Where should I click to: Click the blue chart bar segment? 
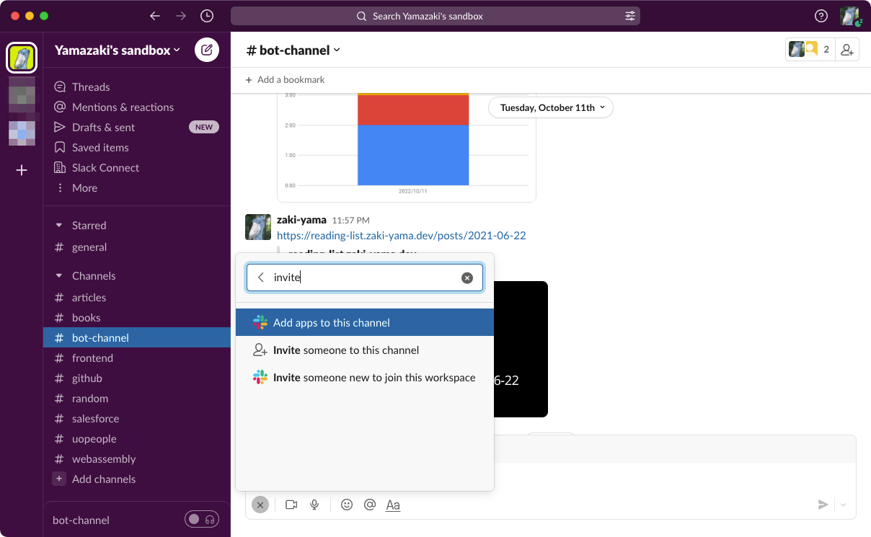pyautogui.click(x=413, y=155)
